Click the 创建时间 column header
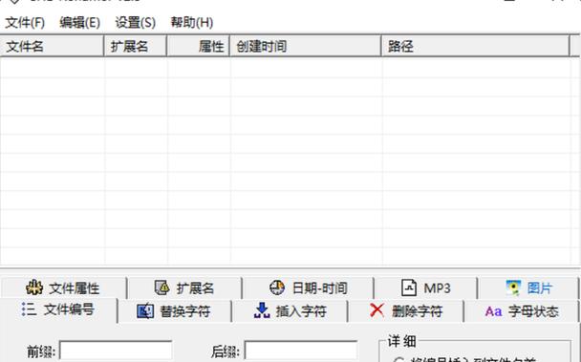 click(306, 46)
